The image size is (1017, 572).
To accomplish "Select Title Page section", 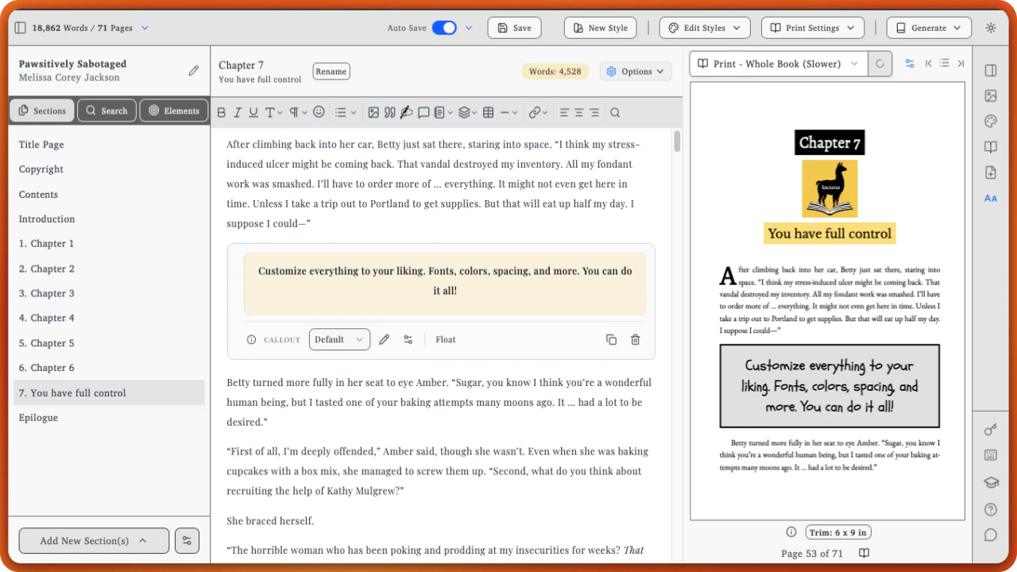I will pyautogui.click(x=41, y=145).
